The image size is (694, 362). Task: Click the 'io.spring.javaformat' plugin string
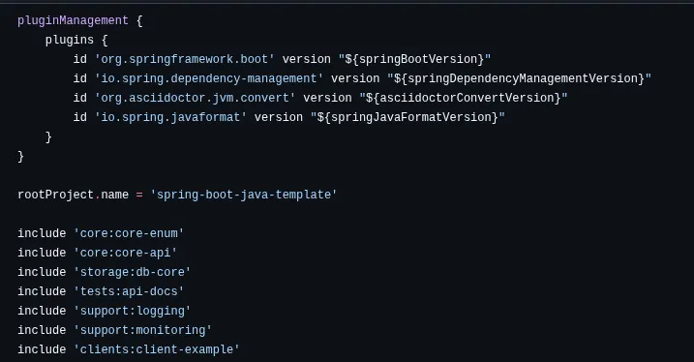[170, 117]
